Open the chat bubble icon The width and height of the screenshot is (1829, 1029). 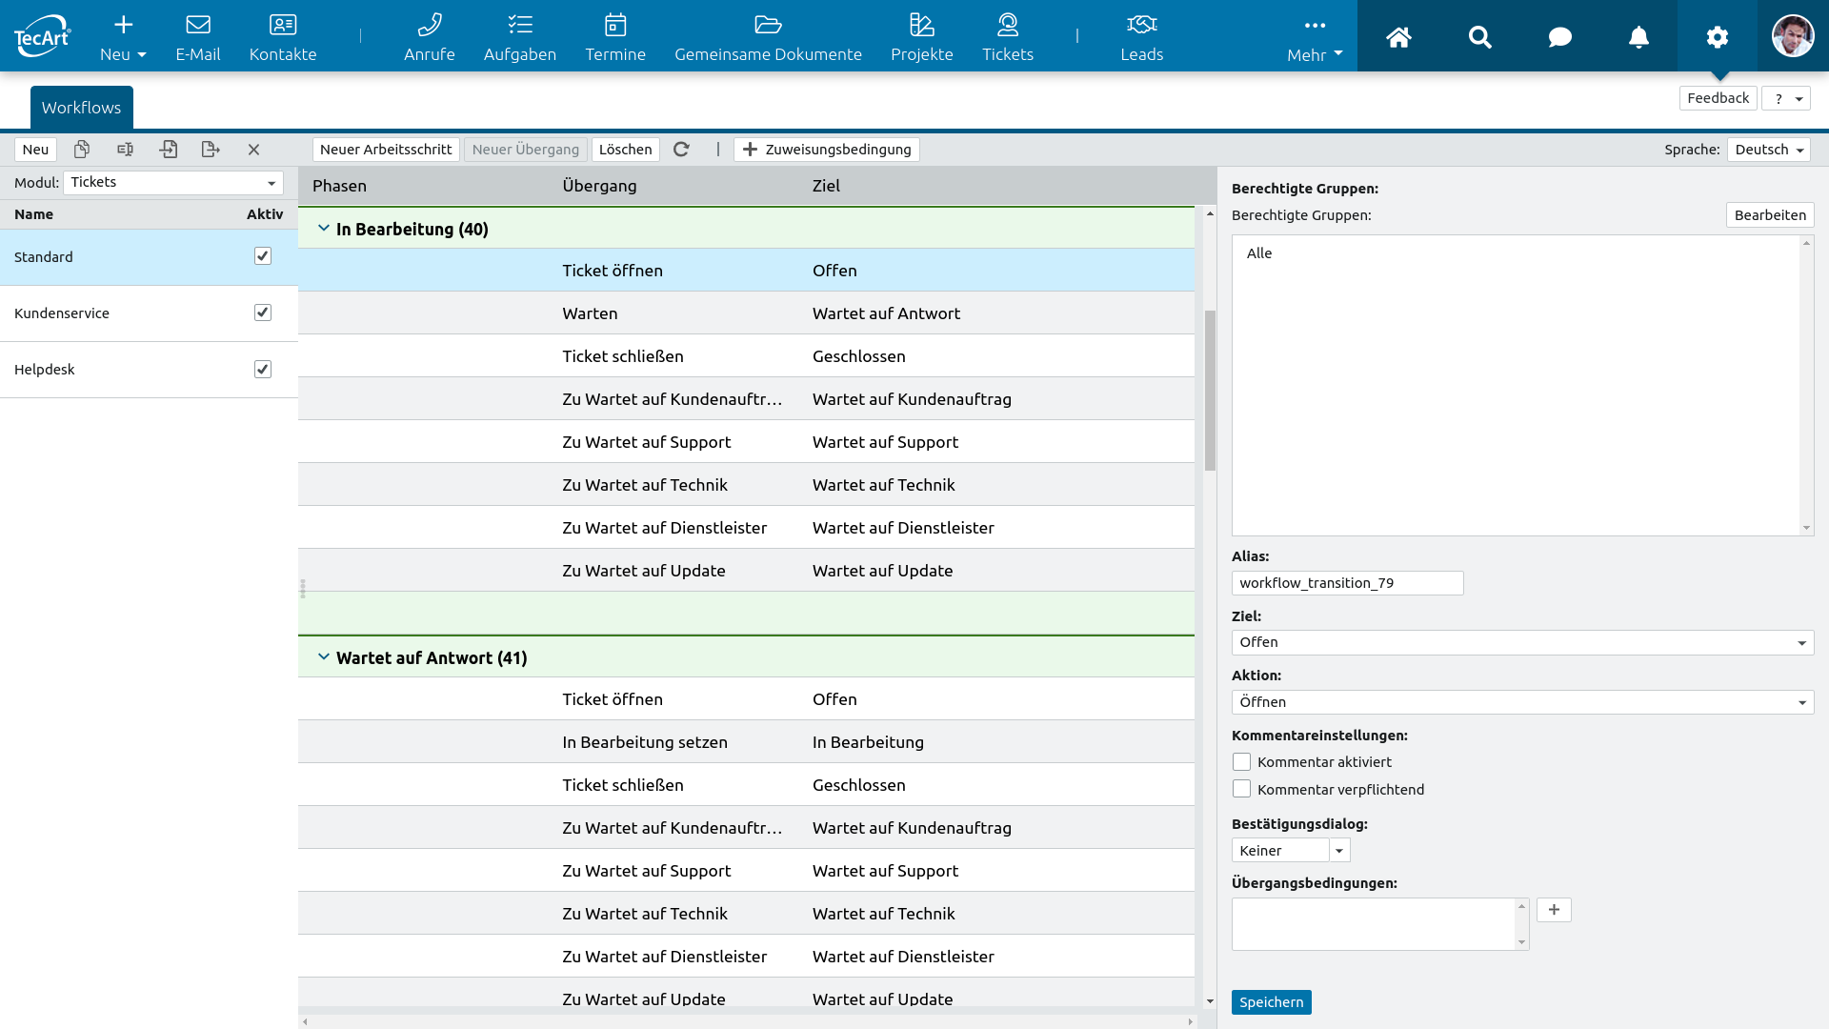point(1559,37)
